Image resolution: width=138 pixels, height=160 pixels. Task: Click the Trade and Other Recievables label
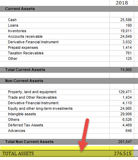coord(32,97)
